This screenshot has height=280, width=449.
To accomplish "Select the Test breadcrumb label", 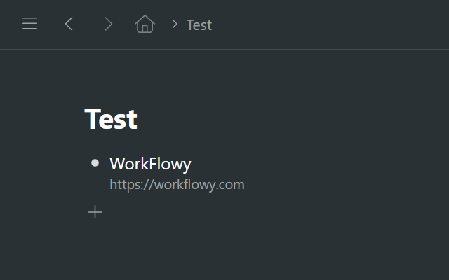I will [x=199, y=25].
